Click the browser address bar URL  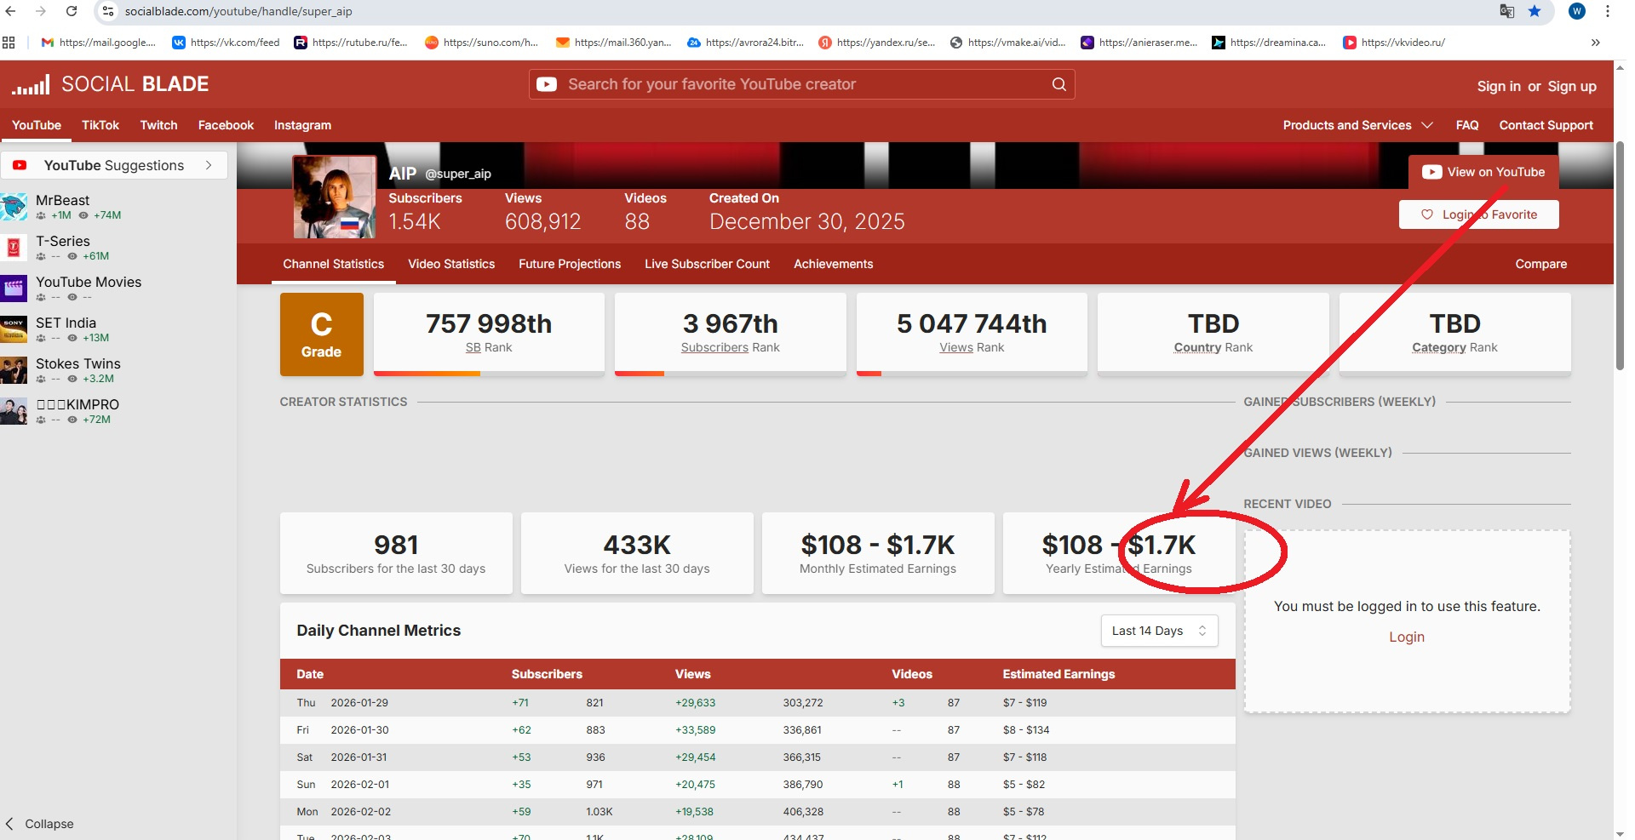(238, 11)
